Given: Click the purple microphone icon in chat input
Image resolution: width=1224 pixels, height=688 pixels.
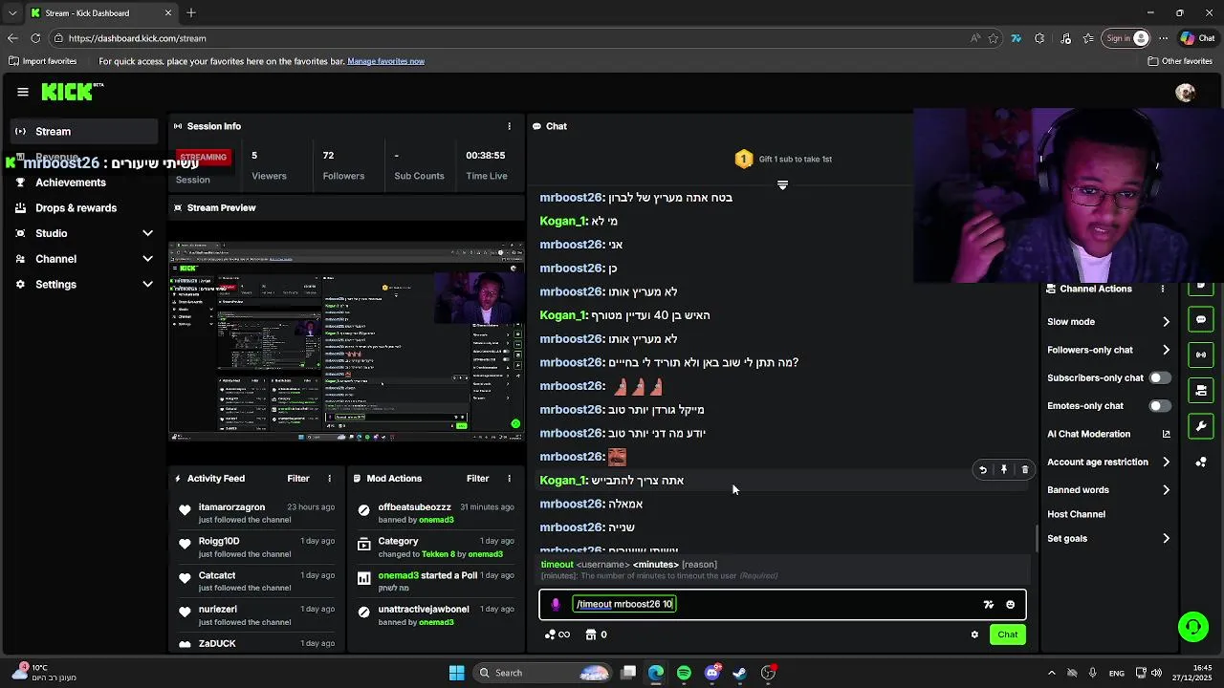Looking at the screenshot, I should point(556,604).
